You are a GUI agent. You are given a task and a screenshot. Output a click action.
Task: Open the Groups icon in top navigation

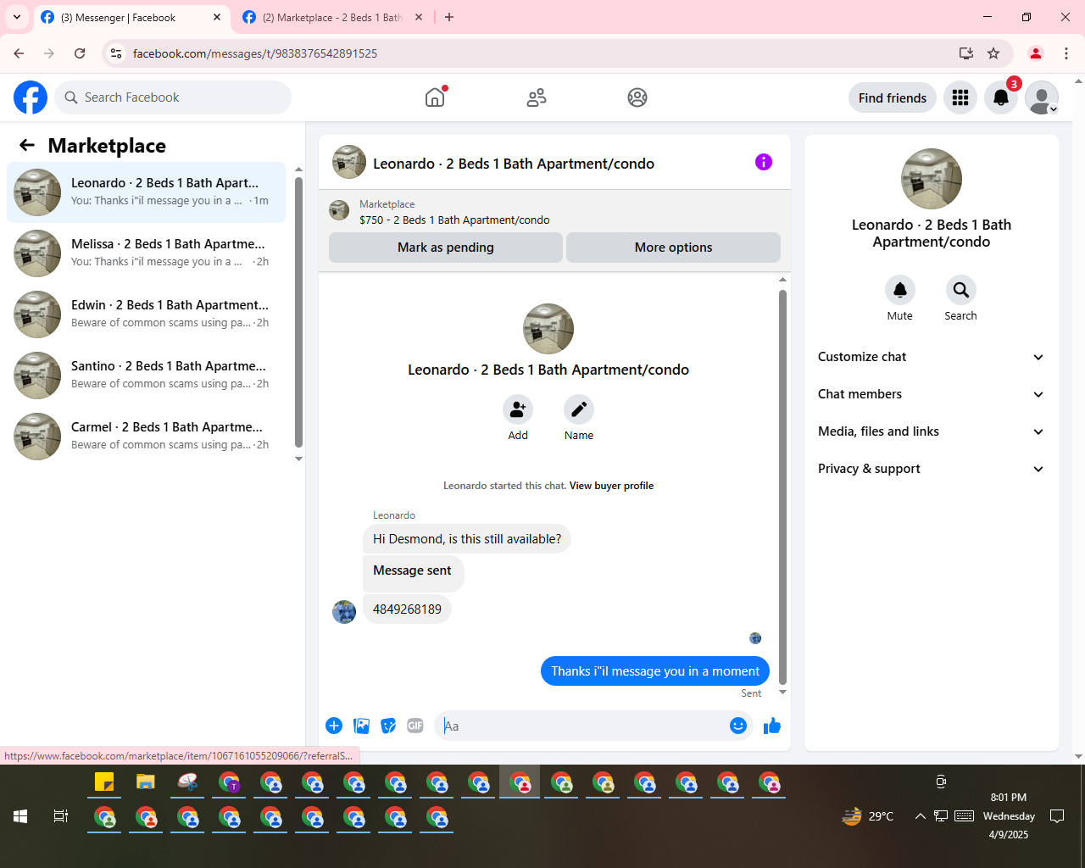point(637,97)
